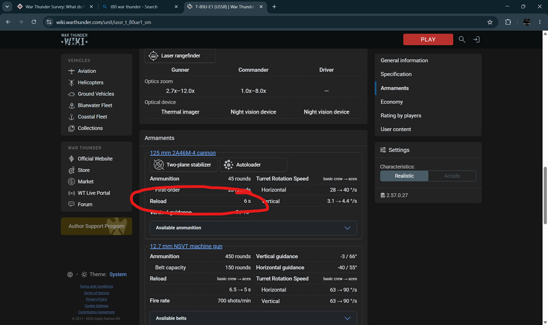The image size is (548, 325).
Task: Switch characteristics to Arcade mode
Action: click(x=452, y=176)
